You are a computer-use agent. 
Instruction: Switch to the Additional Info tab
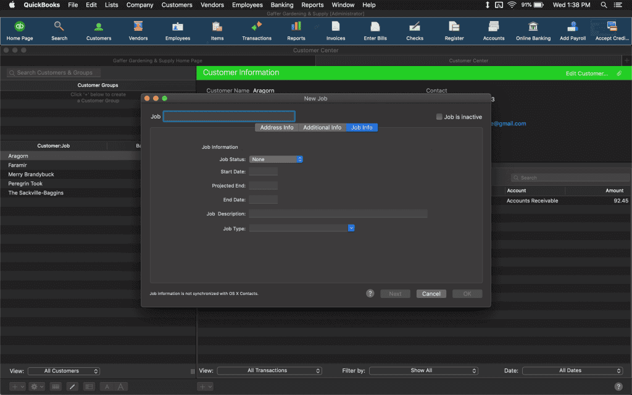click(322, 127)
